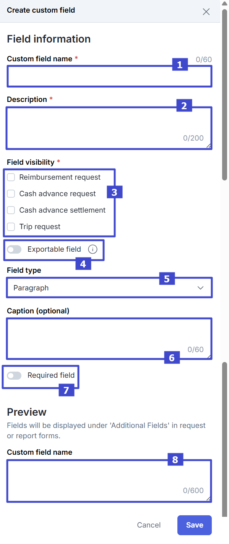
Task: Check the Trip request checkbox
Action: tap(11, 226)
